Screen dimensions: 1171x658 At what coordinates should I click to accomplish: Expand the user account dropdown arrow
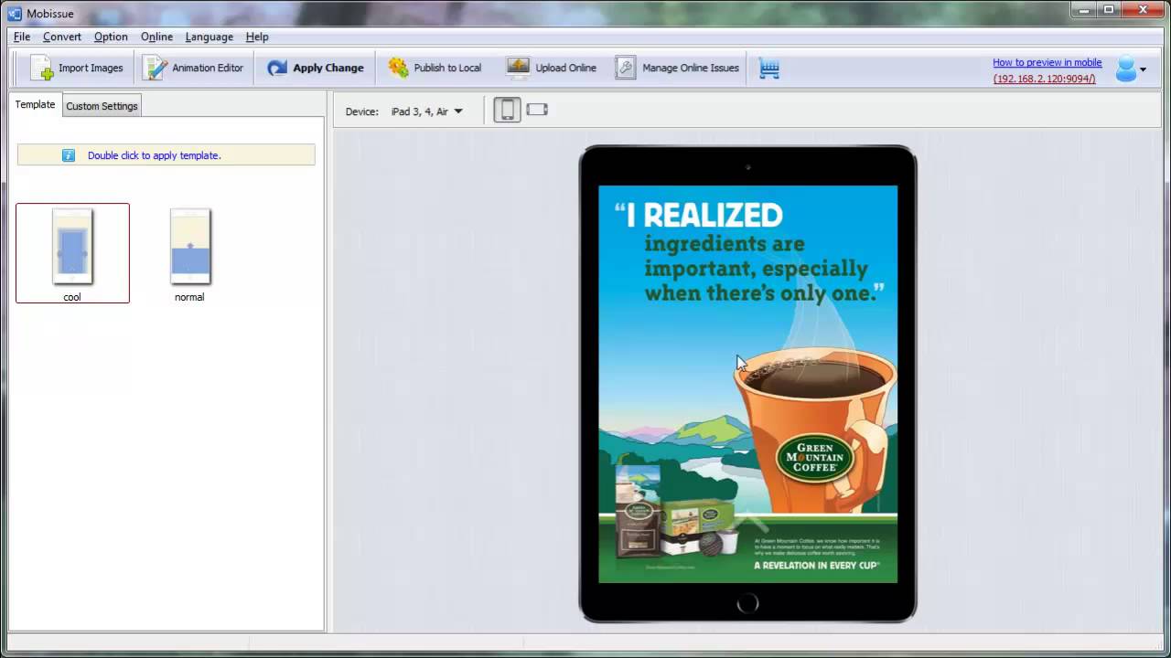click(x=1144, y=69)
